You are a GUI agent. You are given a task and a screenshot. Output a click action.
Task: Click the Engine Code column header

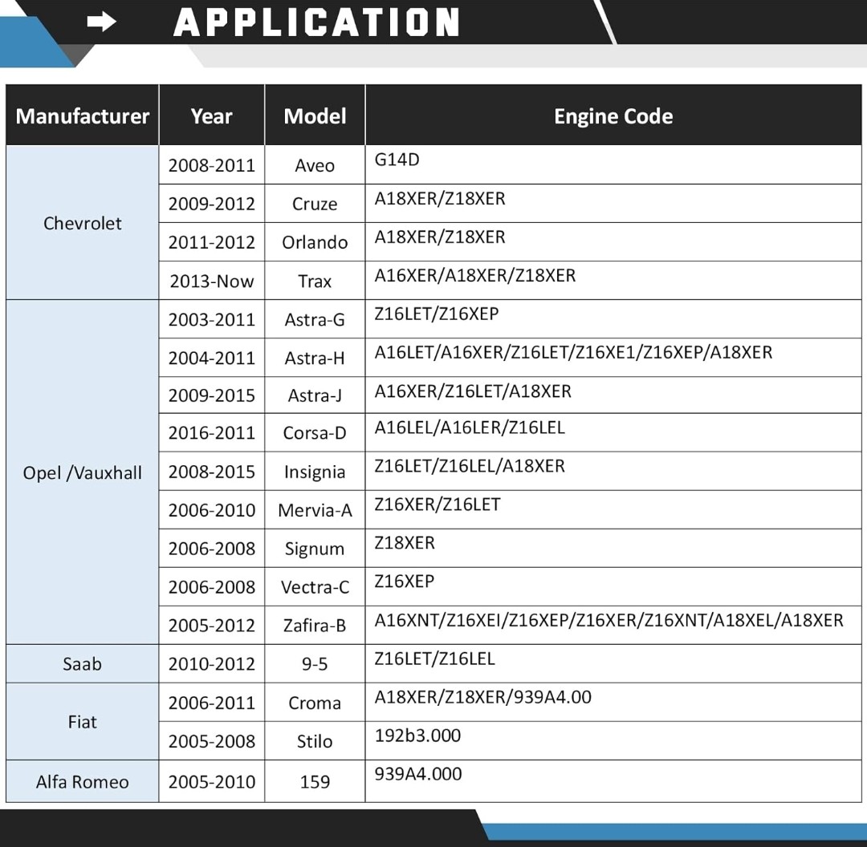point(613,116)
